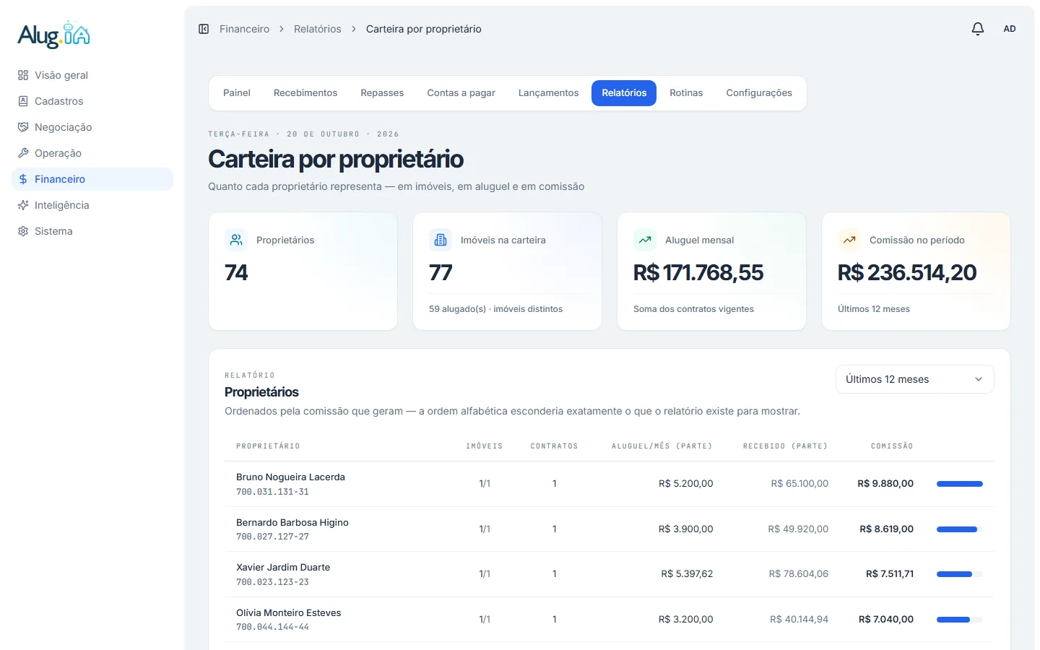Click the Inteligência sparkle icon
The height and width of the screenshot is (650, 1040).
point(23,205)
